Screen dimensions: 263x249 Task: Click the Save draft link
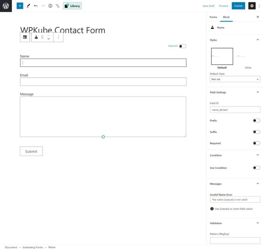click(209, 6)
